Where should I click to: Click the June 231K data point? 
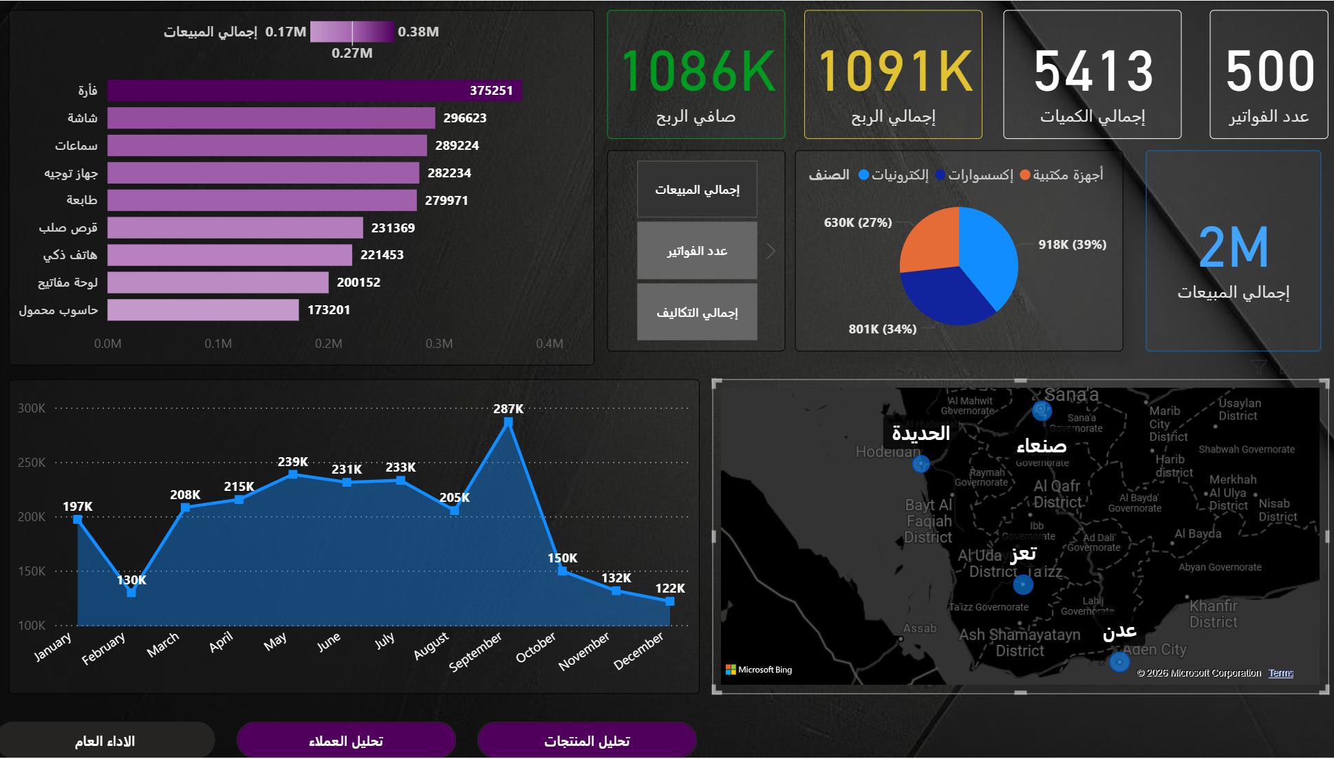click(347, 483)
